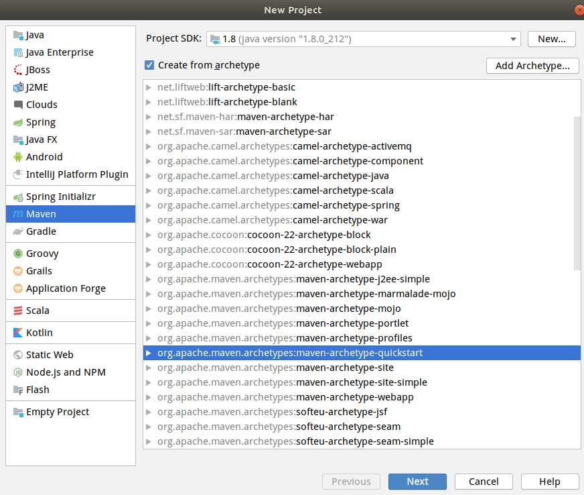Expand the lift-archetype-basic node

coord(149,87)
